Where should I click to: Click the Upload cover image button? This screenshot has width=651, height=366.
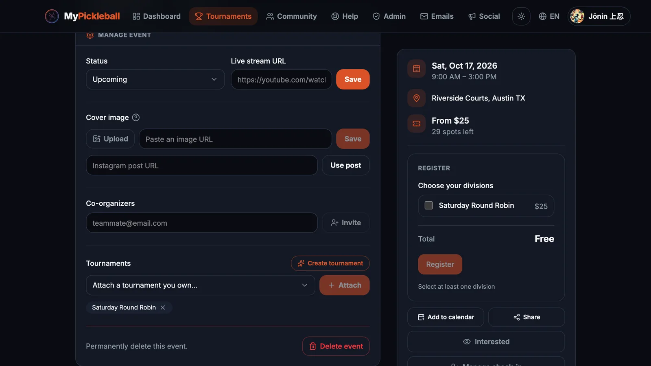(x=110, y=139)
